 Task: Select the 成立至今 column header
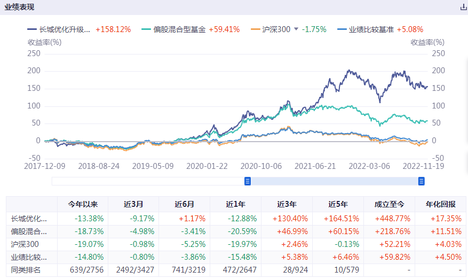390,204
